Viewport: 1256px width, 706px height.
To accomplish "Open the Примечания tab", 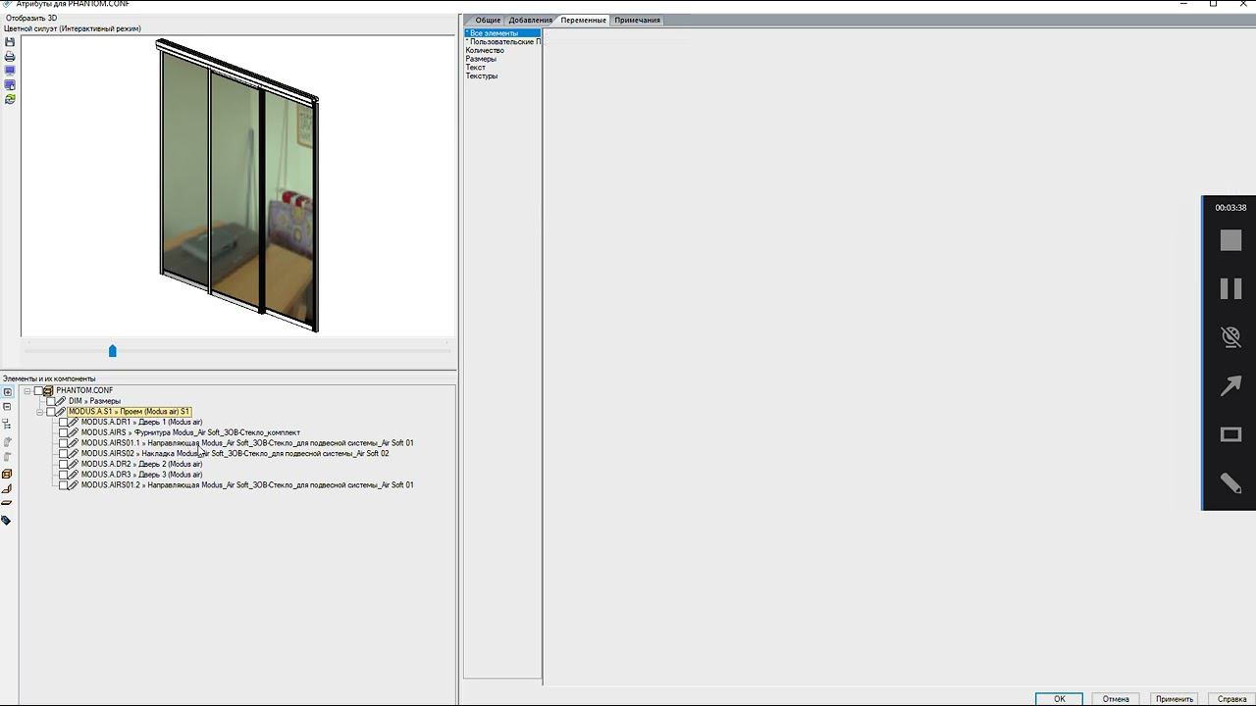I will [637, 20].
